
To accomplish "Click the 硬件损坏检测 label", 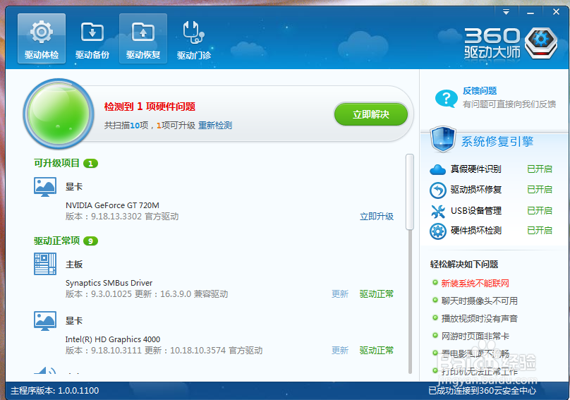I will coord(476,230).
